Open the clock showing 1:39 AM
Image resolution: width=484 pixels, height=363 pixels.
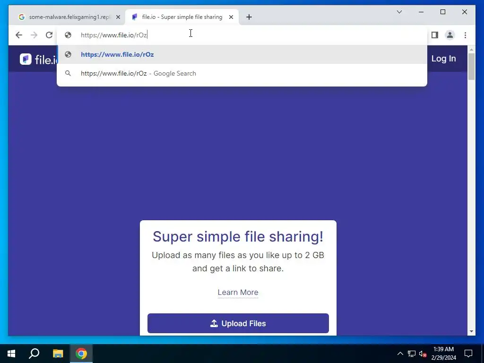pyautogui.click(x=443, y=354)
